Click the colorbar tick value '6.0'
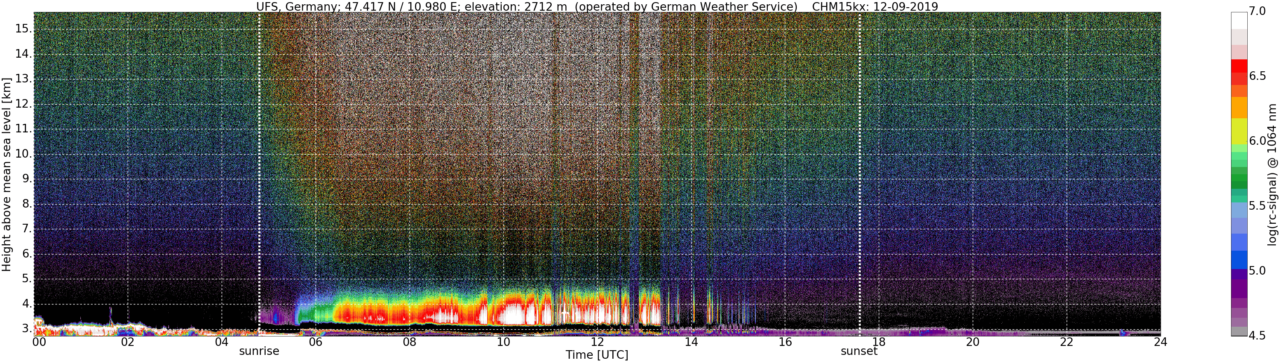1281x363 pixels. [x=1257, y=141]
